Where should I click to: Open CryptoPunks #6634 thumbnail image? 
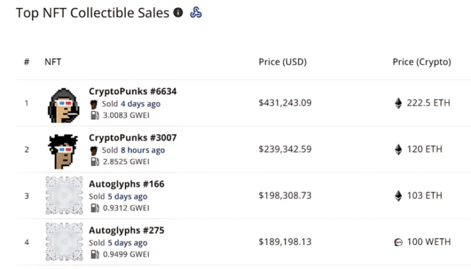pyautogui.click(x=64, y=106)
